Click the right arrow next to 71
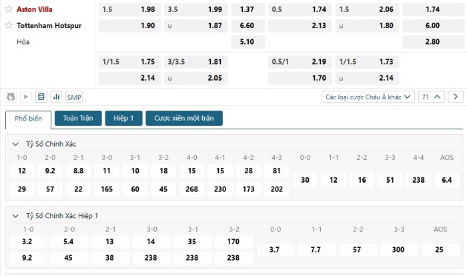Image resolution: width=467 pixels, height=276 pixels. (456, 97)
